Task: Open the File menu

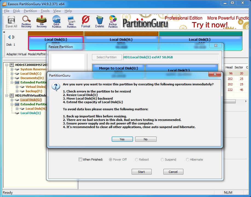Action: tap(7, 11)
